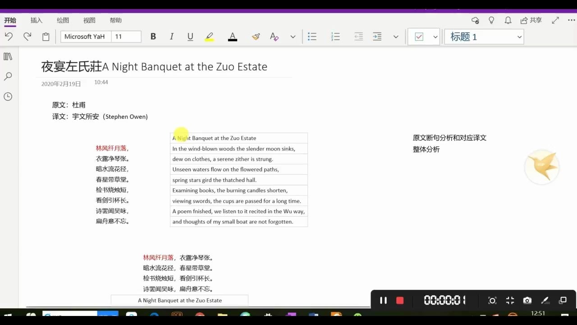Click the 共享 share button
This screenshot has width=577, height=325.
coord(531,20)
